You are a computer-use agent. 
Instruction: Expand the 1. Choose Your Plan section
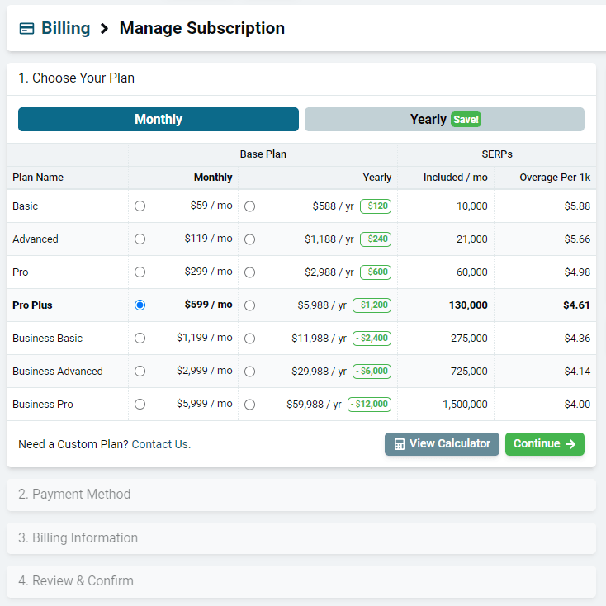click(x=301, y=78)
